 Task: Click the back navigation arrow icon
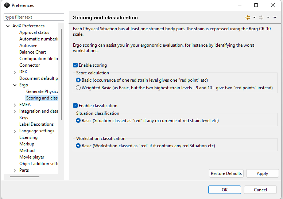[248, 17]
